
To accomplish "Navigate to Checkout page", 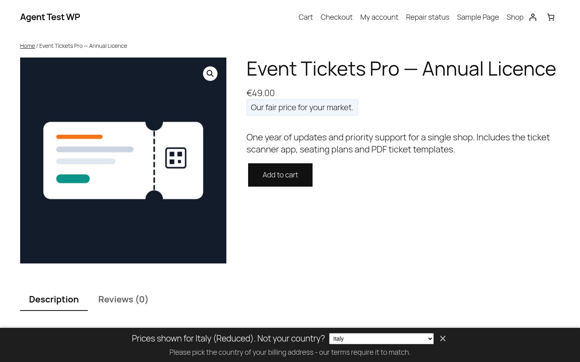I will [x=336, y=17].
